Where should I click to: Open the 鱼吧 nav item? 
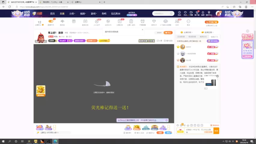click(104, 13)
